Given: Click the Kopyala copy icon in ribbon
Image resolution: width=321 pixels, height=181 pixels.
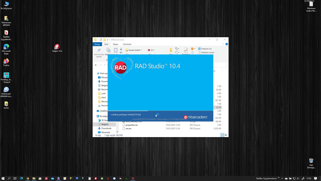Looking at the screenshot, I should pos(108,50).
